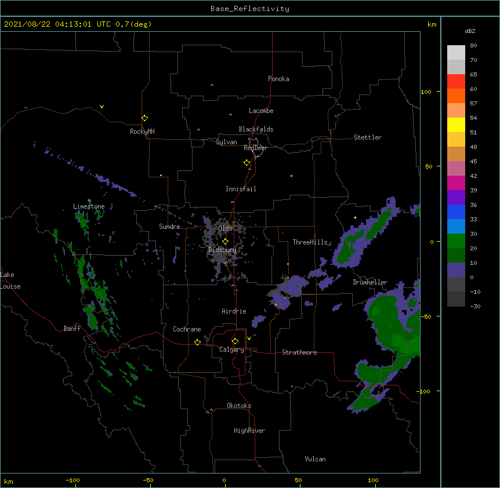Select the yellow 54 dBZ legend color
This screenshot has width=500, height=488.
(x=456, y=125)
